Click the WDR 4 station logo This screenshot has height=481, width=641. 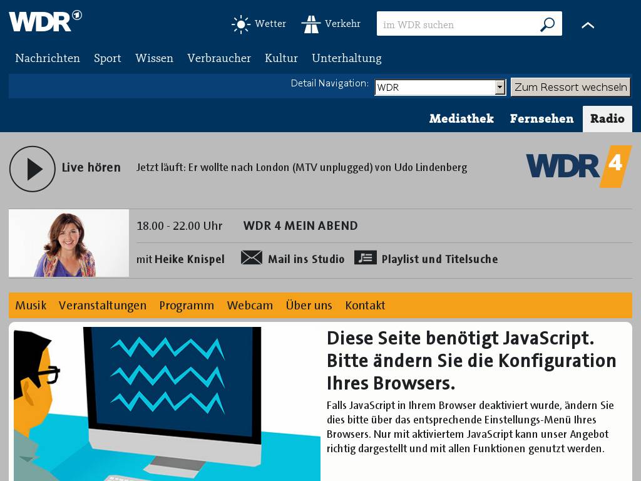point(578,167)
